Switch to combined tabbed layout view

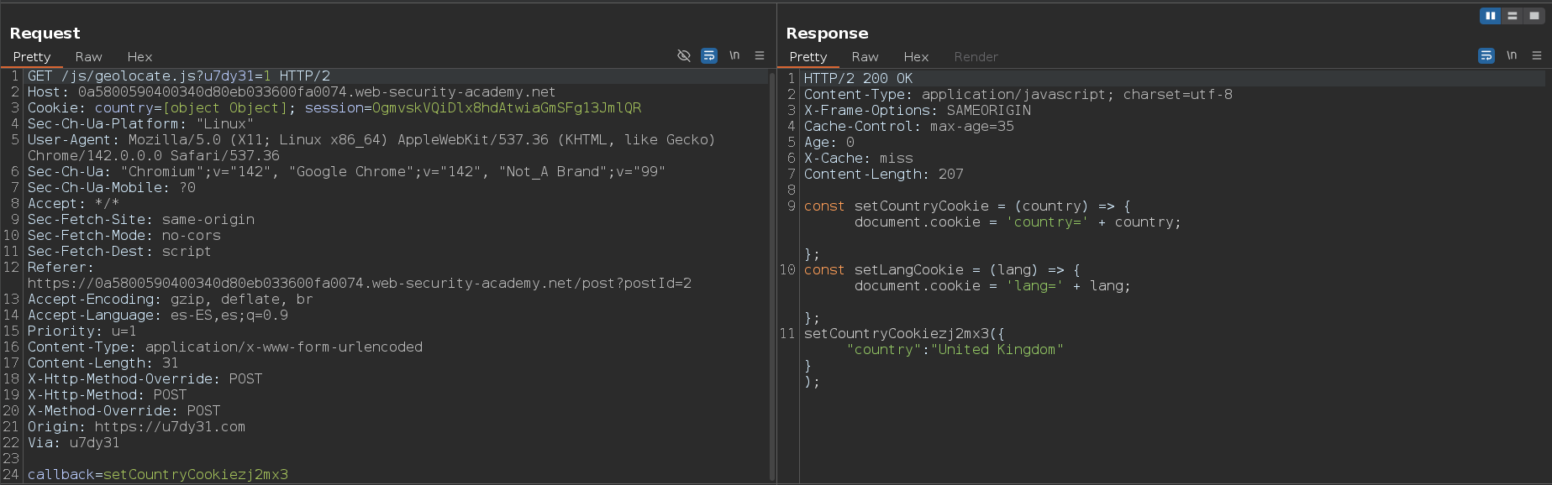coord(1534,16)
